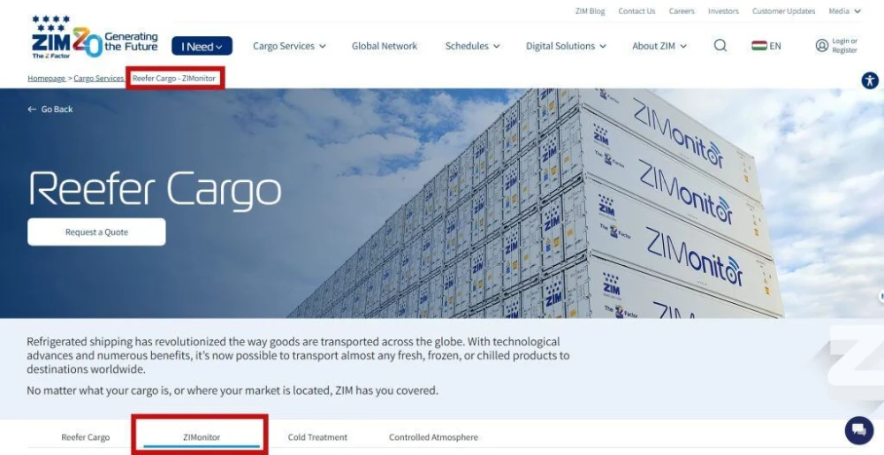The image size is (884, 455).
Task: Click the Reefer Cargo hero heading
Action: pyautogui.click(x=155, y=190)
